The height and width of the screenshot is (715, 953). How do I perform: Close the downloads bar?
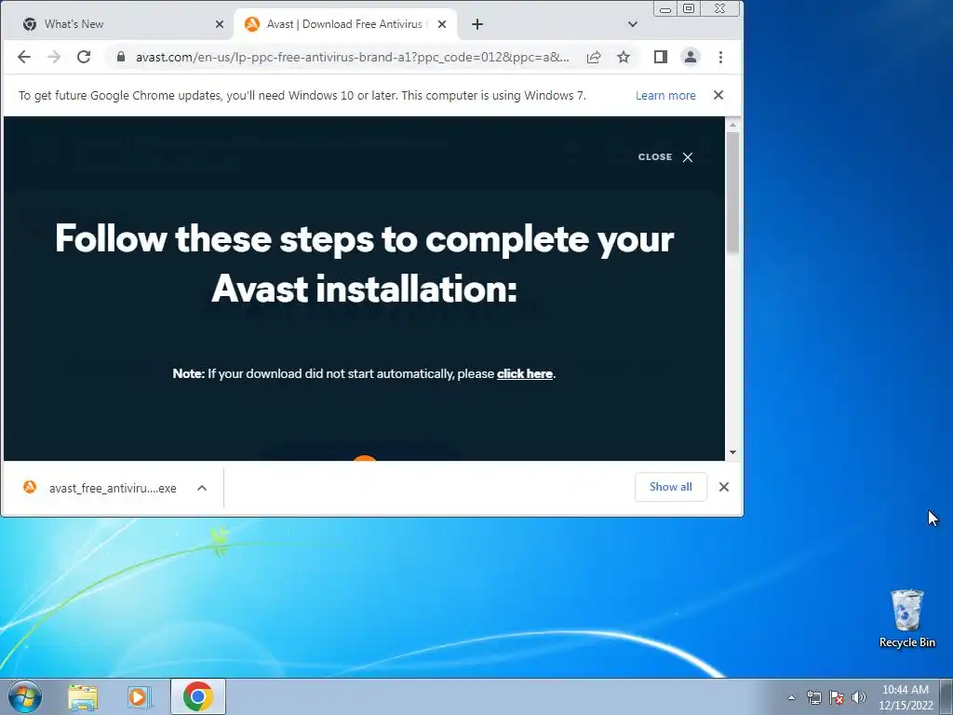724,487
